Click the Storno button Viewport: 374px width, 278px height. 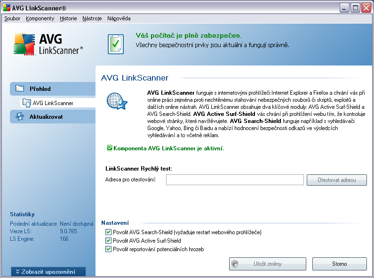[339, 264]
